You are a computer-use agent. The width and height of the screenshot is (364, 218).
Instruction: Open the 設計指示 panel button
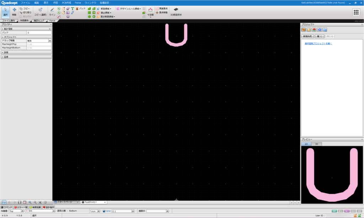(48, 207)
